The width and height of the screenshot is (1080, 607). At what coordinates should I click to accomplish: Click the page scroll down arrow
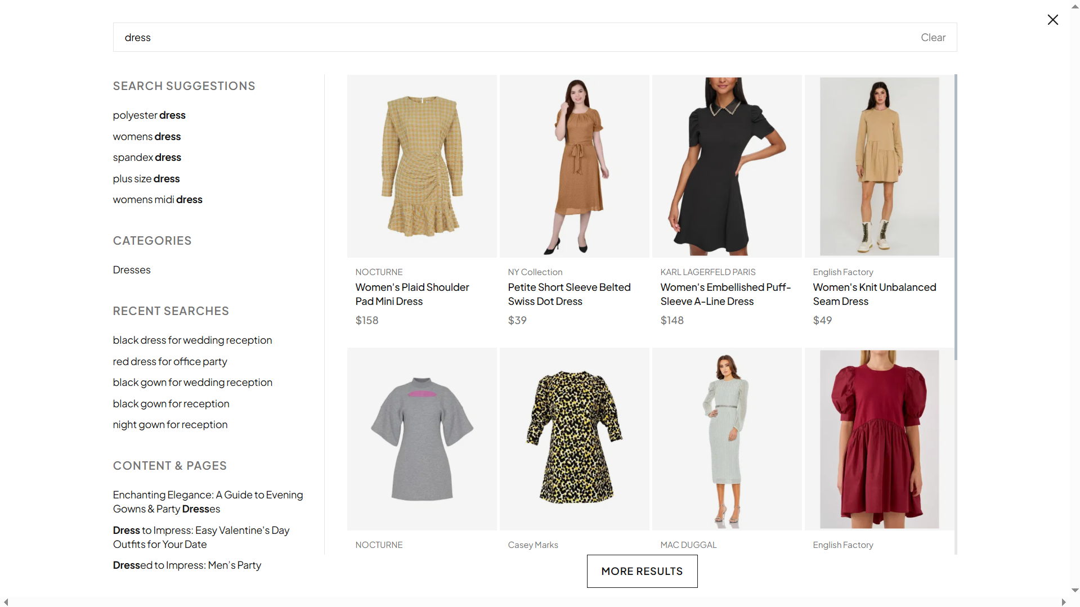click(x=1075, y=591)
